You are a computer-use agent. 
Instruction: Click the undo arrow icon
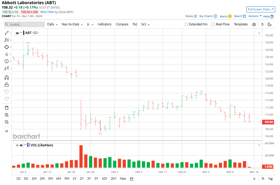tap(6, 92)
